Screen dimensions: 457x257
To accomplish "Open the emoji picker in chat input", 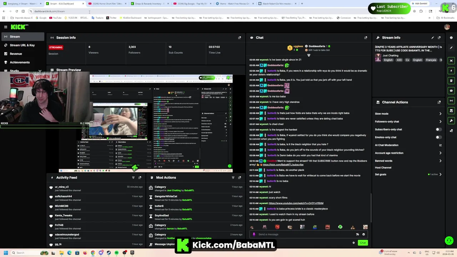I will [363, 235].
